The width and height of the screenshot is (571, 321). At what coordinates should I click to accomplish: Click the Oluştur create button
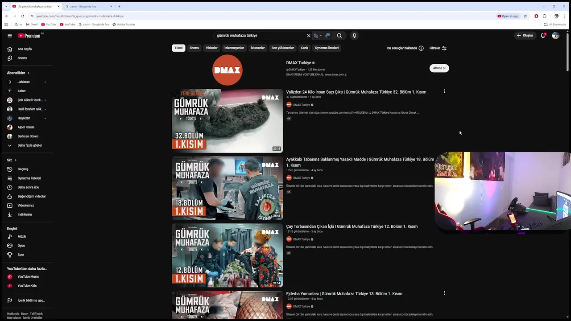click(x=525, y=36)
